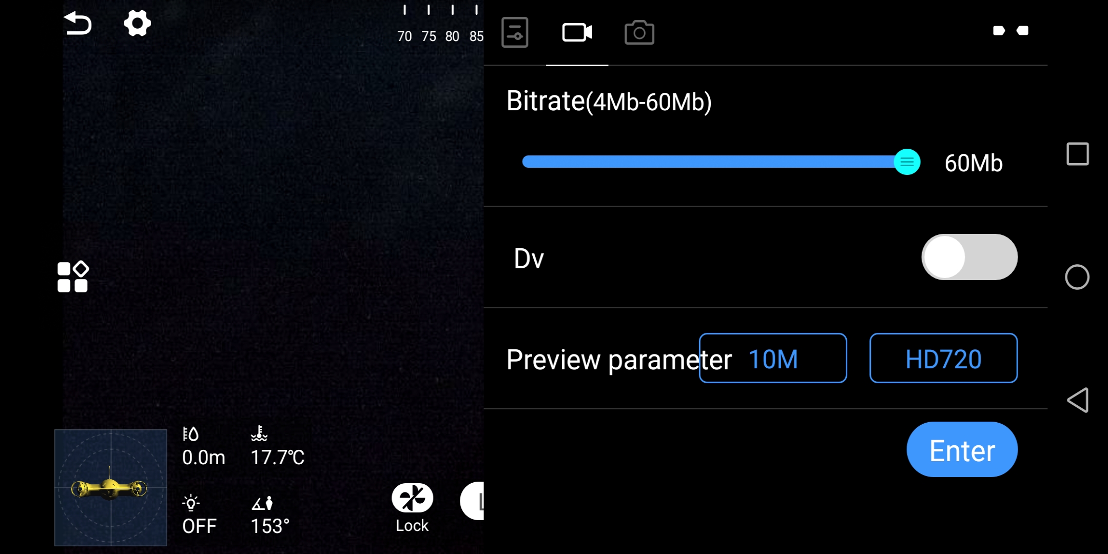Viewport: 1108px width, 554px height.
Task: Tap the depth gauge icon
Action: tap(190, 434)
